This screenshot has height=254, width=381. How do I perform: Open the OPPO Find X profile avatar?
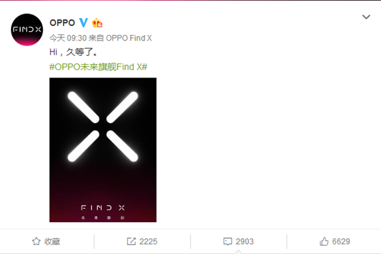click(27, 30)
